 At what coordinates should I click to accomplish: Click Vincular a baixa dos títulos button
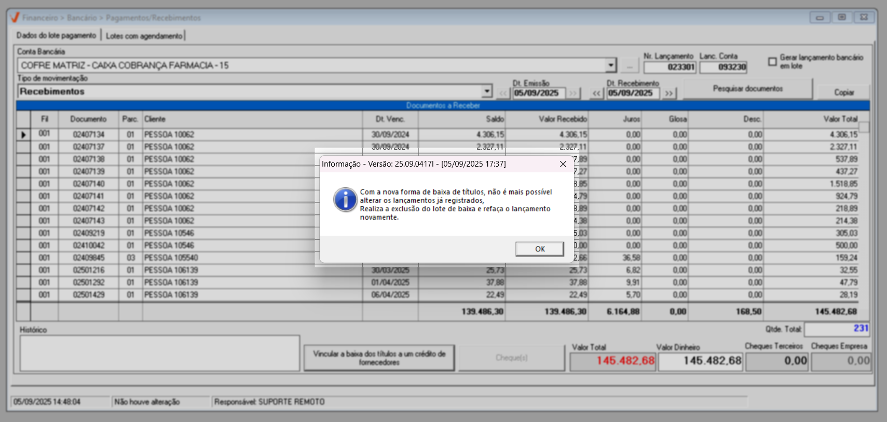[x=379, y=358]
